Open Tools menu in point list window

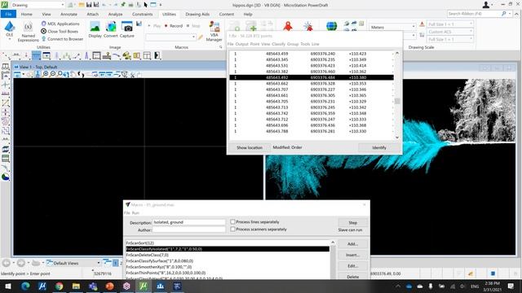tap(305, 44)
